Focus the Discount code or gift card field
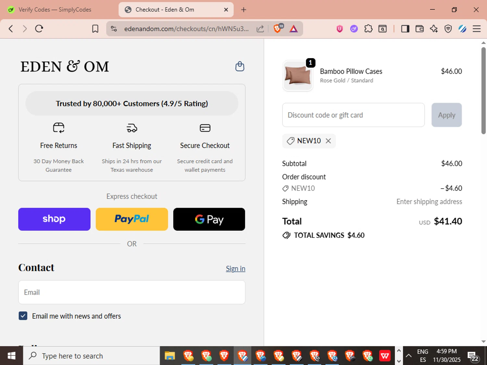Viewport: 487px width, 365px height. (353, 115)
